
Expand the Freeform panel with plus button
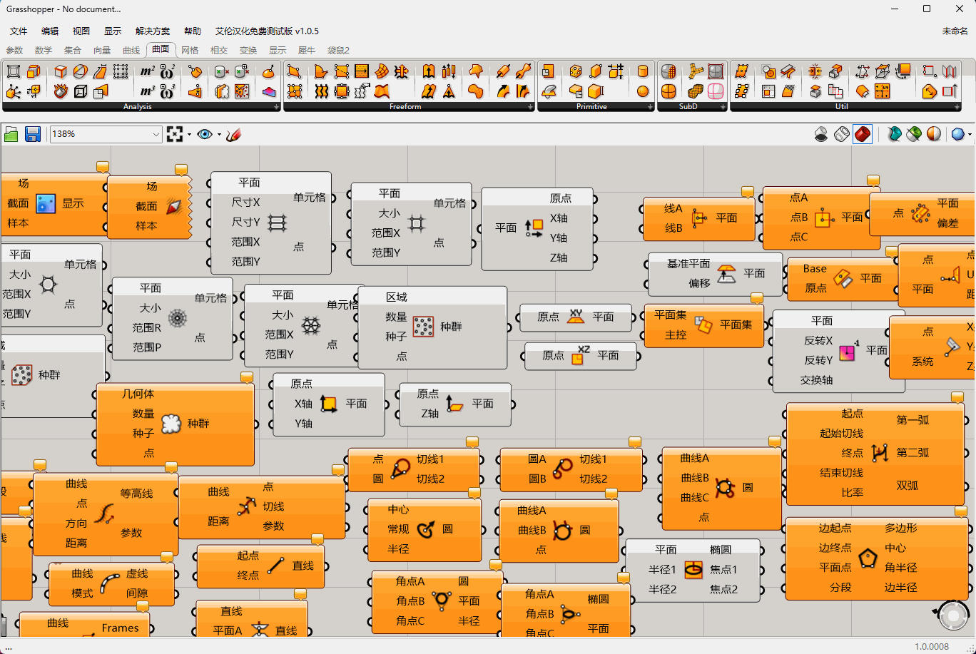530,107
